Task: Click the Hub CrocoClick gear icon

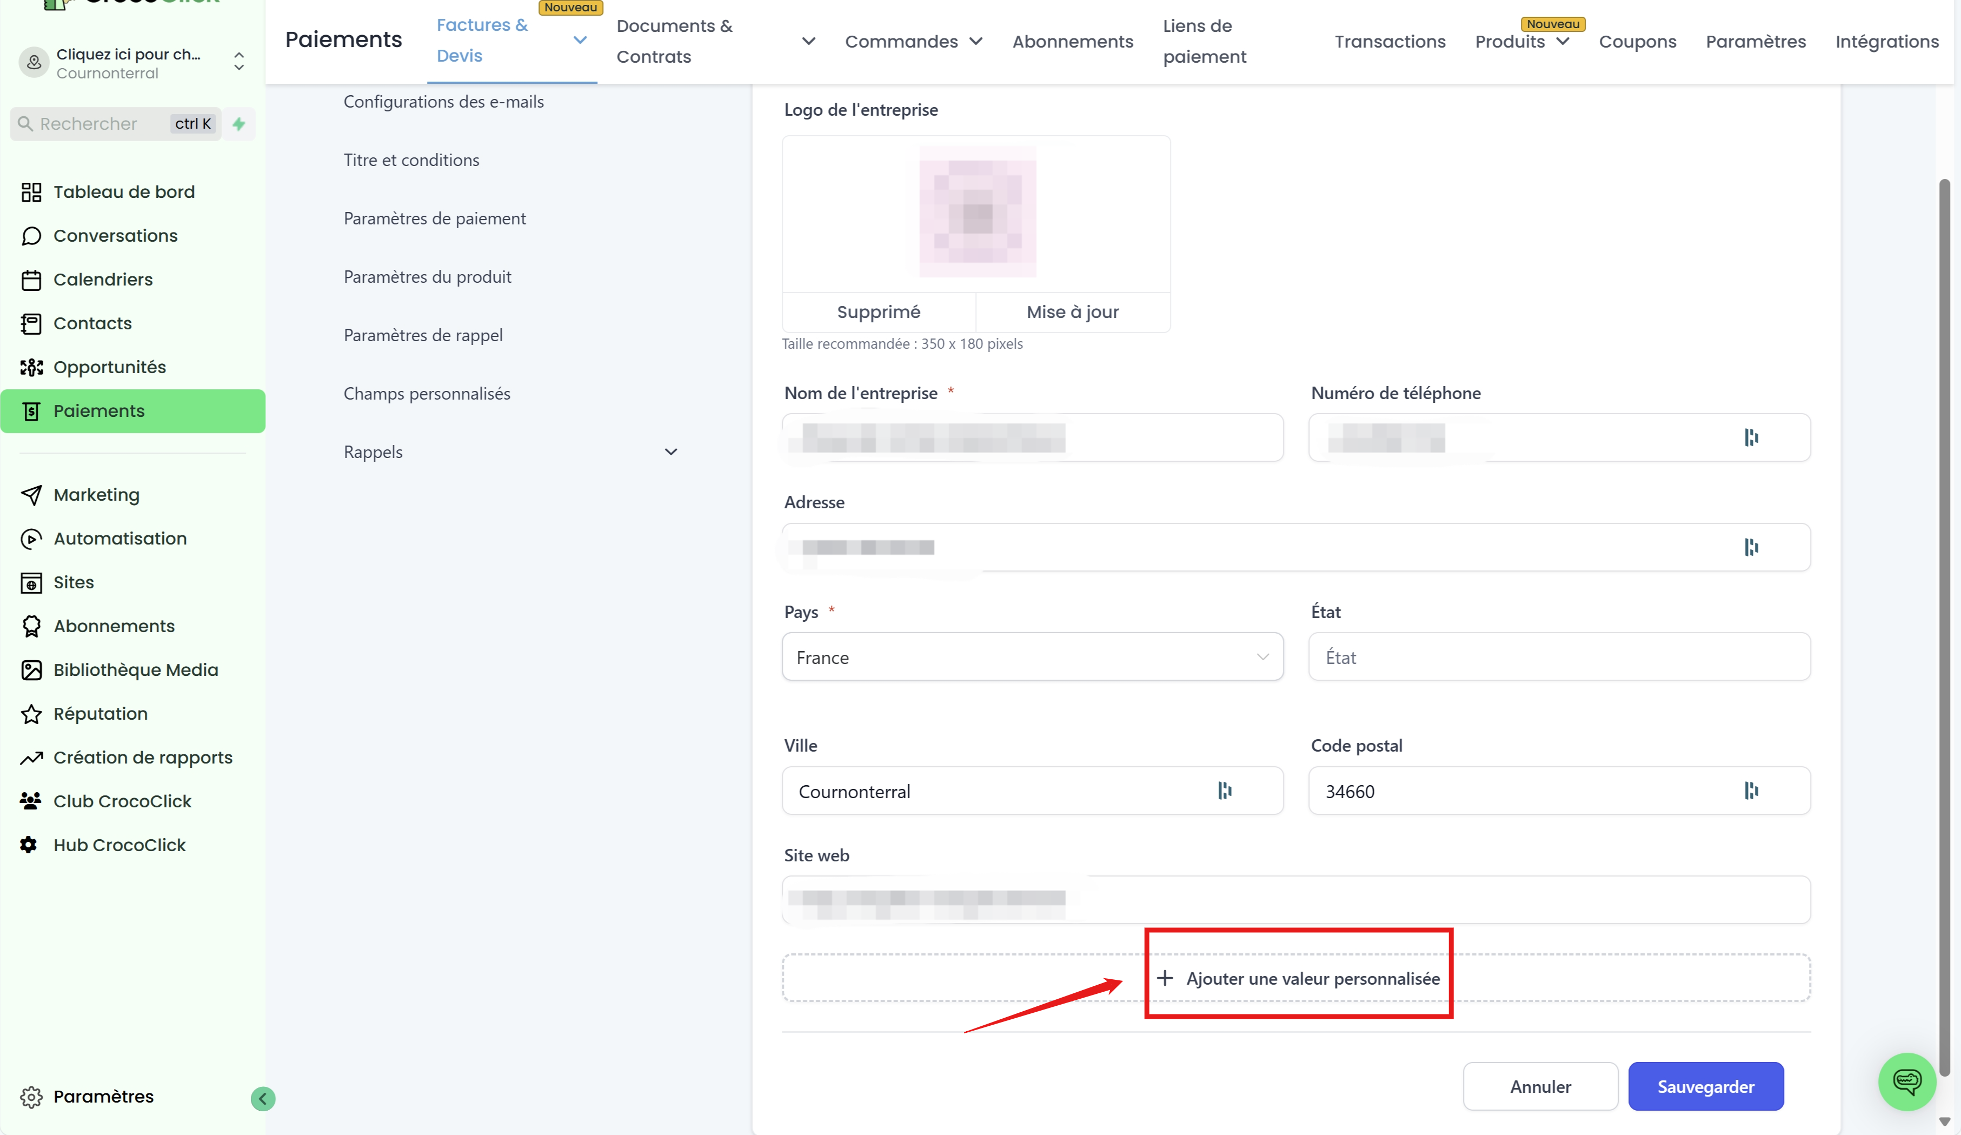Action: coord(29,845)
